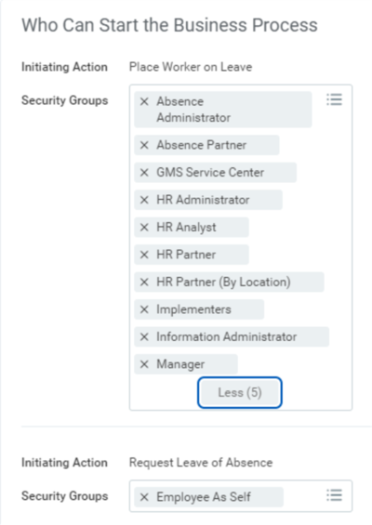The width and height of the screenshot is (372, 525).
Task: Select the HR Partner (By Location) pill
Action: tap(229, 282)
